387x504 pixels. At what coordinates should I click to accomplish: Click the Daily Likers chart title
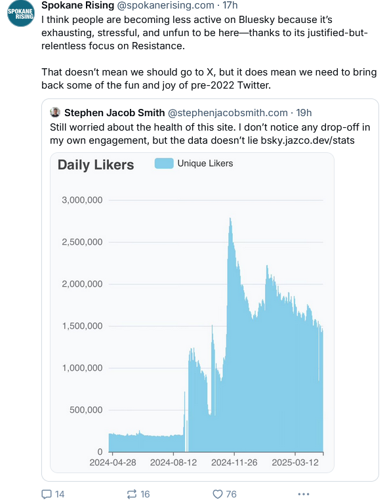click(x=96, y=165)
